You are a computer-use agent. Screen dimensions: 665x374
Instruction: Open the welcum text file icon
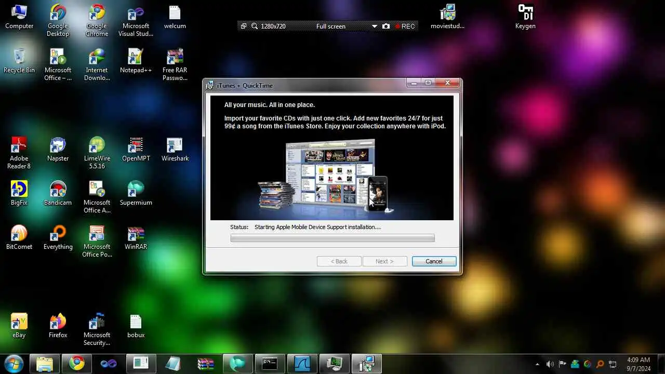point(175,17)
